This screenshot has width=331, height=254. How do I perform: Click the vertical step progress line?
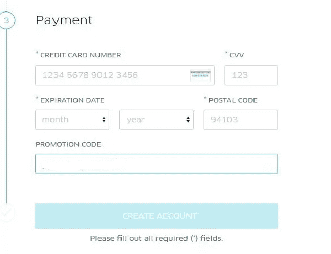tap(6, 116)
